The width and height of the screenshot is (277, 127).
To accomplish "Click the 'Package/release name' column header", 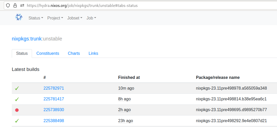I will click(218, 78).
